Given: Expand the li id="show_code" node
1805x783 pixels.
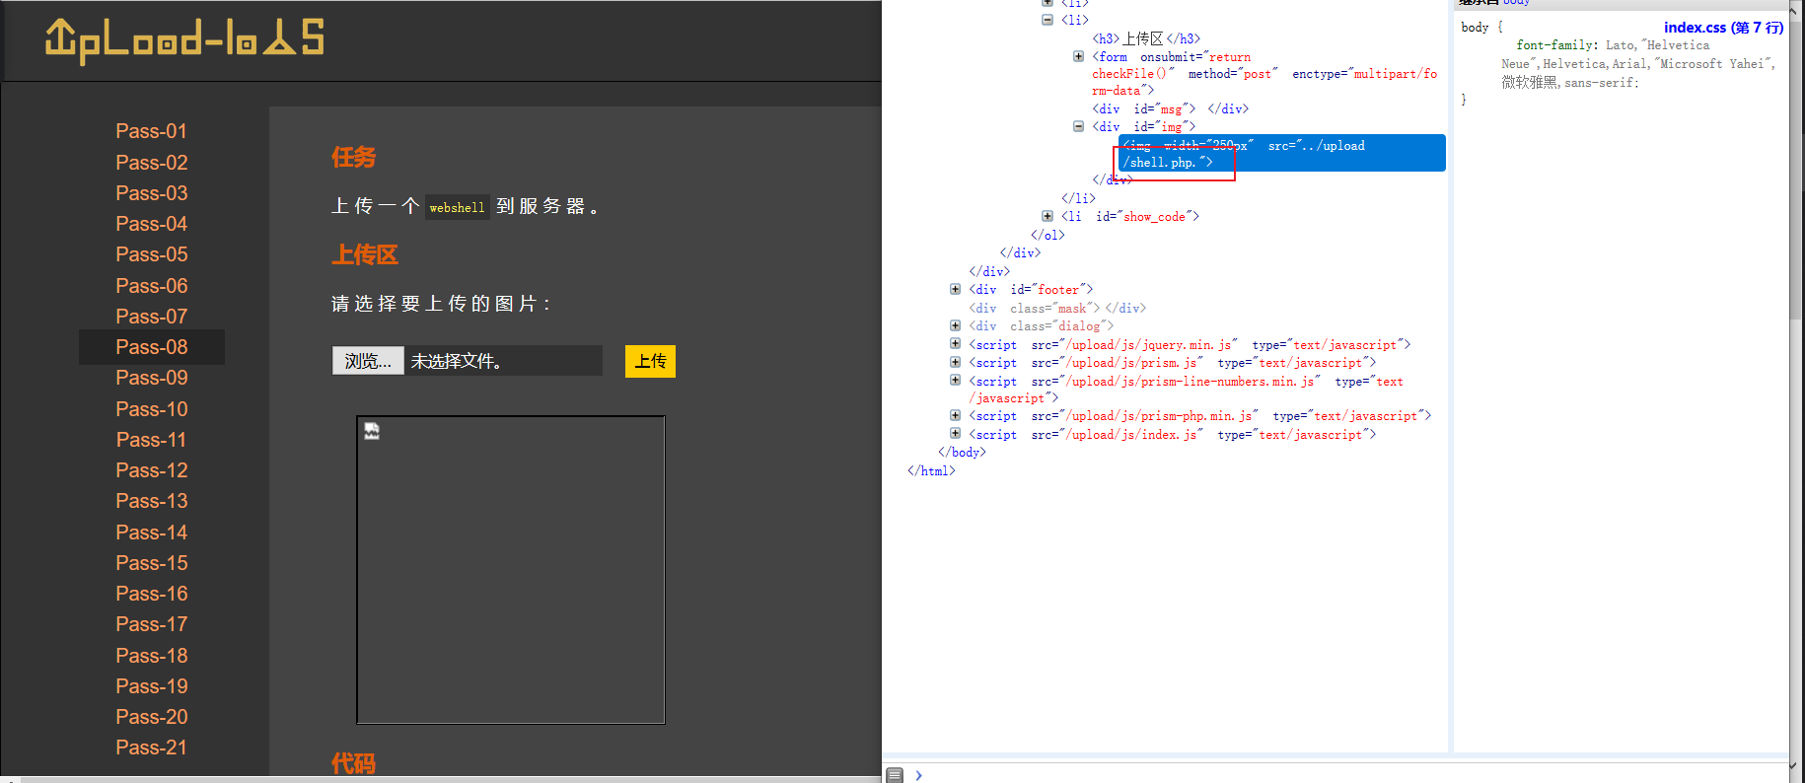Looking at the screenshot, I should 1047,216.
